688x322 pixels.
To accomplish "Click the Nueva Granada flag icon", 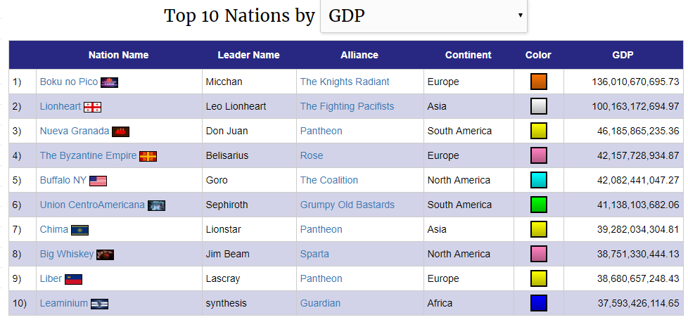I will click(x=120, y=131).
